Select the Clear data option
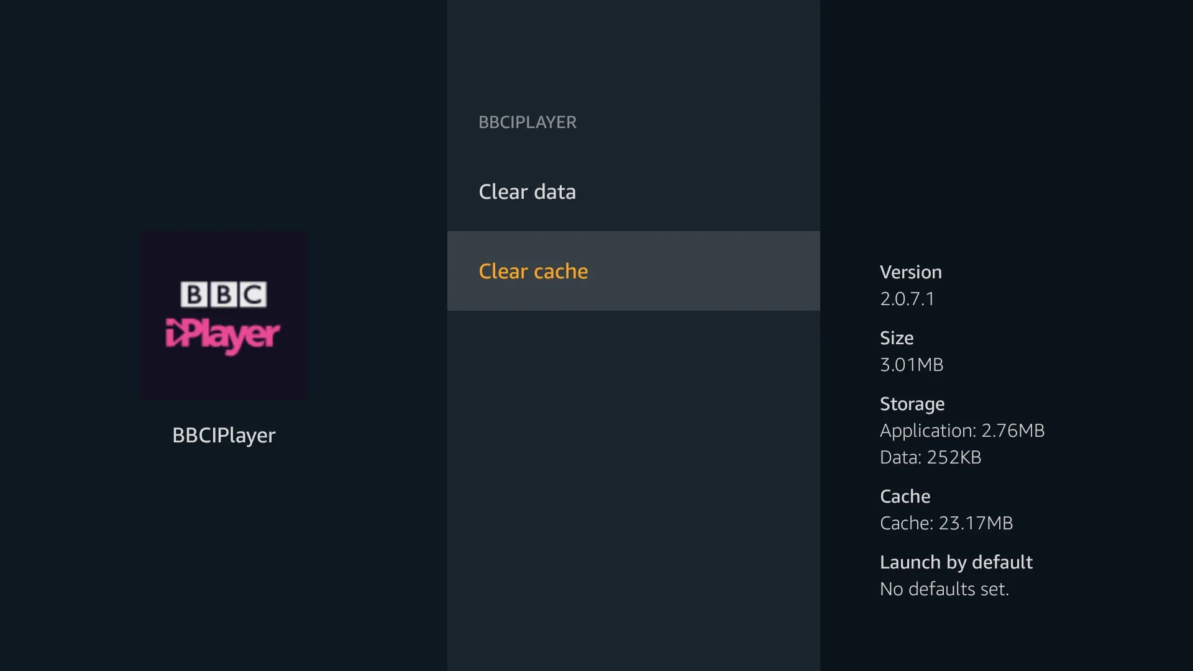The image size is (1193, 671). pyautogui.click(x=527, y=191)
